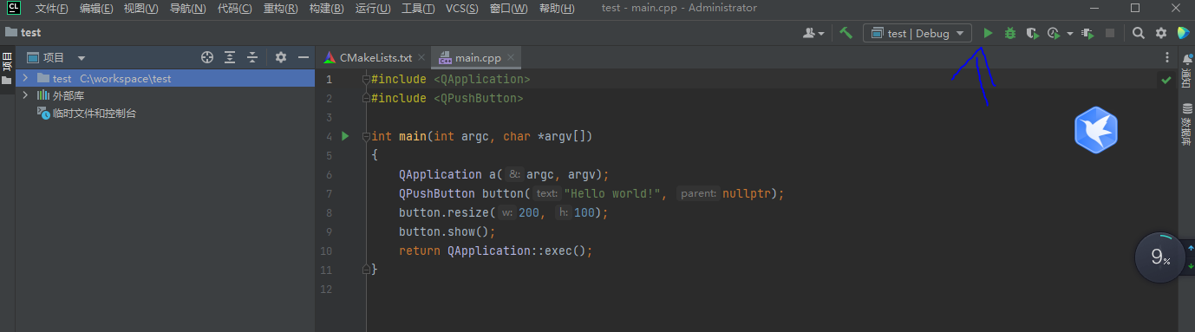Open IDE settings gear in top toolbar
1195x332 pixels.
point(1161,33)
